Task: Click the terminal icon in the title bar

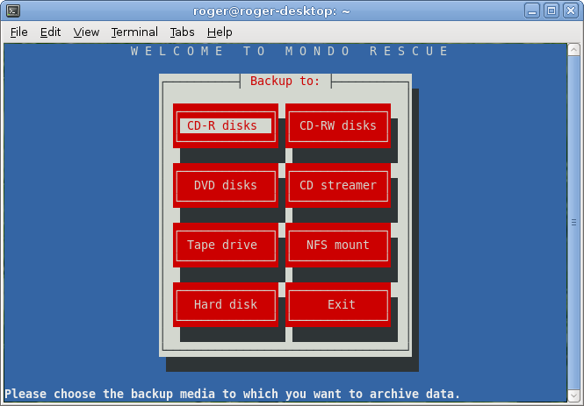Action: click(x=13, y=11)
